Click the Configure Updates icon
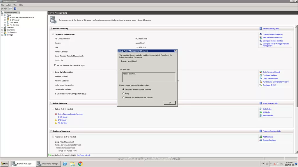Image resolution: width=298 pixels, height=167 pixels. click(261, 75)
